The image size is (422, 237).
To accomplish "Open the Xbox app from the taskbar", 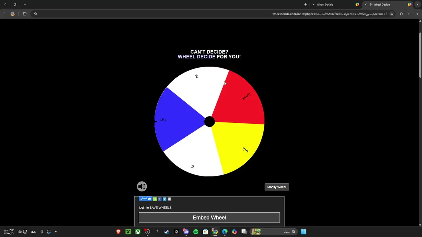I will [x=138, y=232].
